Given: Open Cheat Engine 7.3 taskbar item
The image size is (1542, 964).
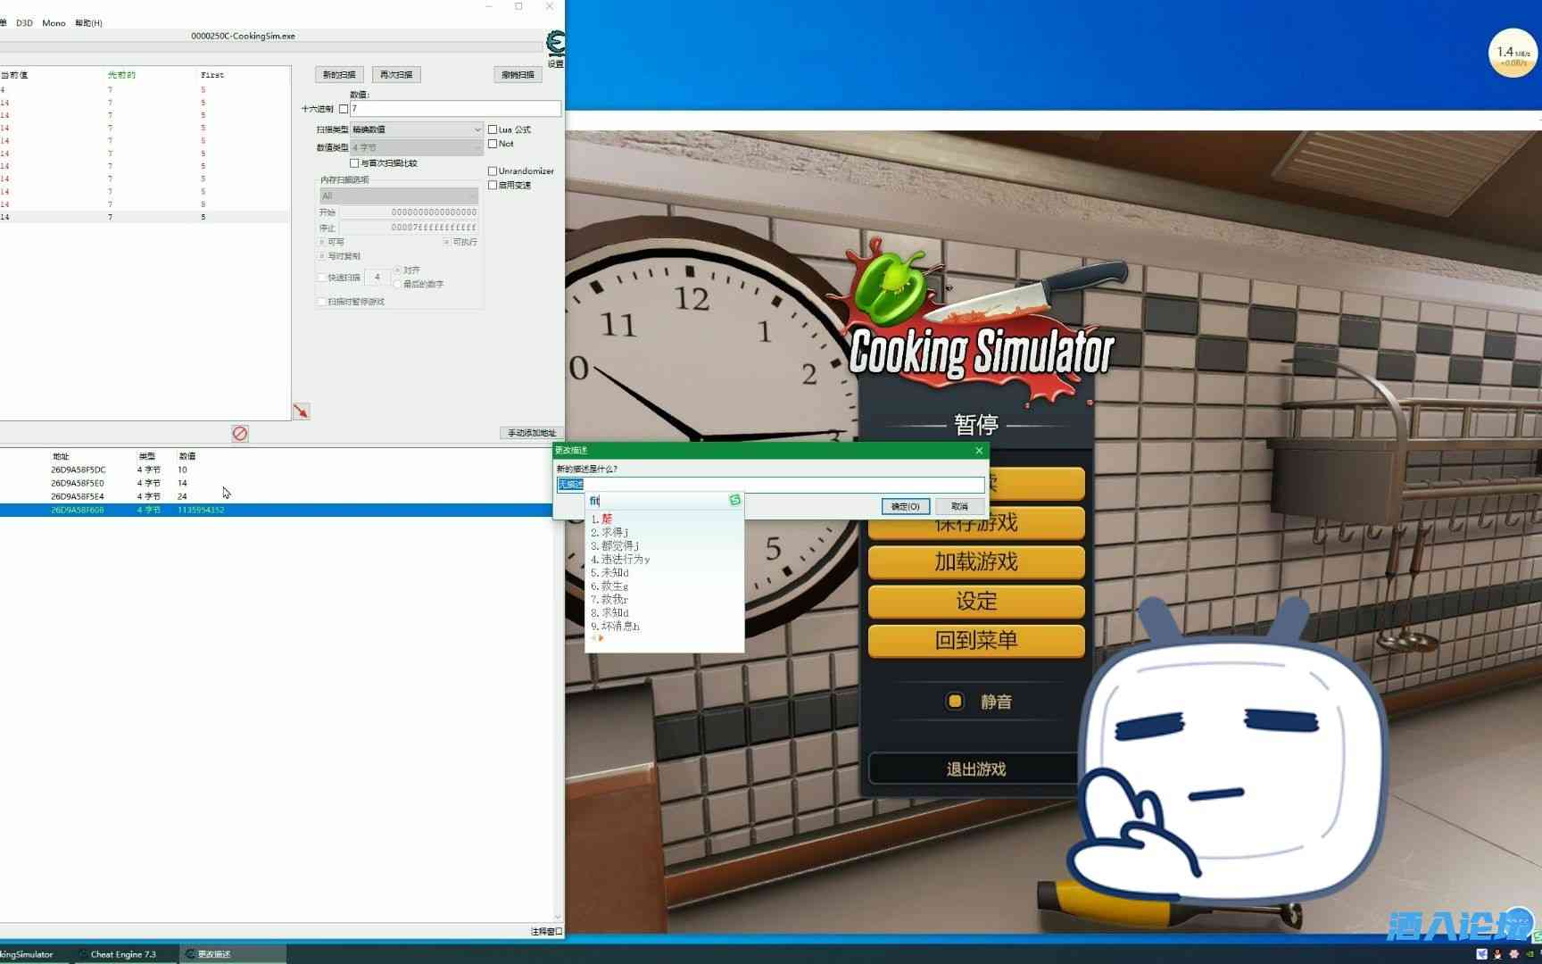Looking at the screenshot, I should [x=122, y=954].
